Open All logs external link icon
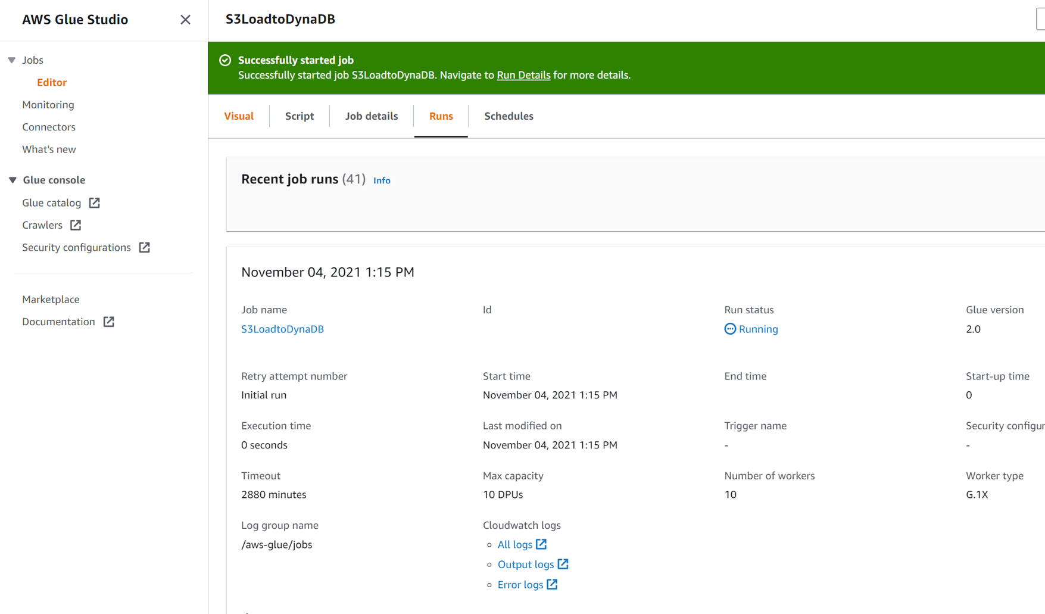Image resolution: width=1045 pixels, height=614 pixels. [x=540, y=544]
